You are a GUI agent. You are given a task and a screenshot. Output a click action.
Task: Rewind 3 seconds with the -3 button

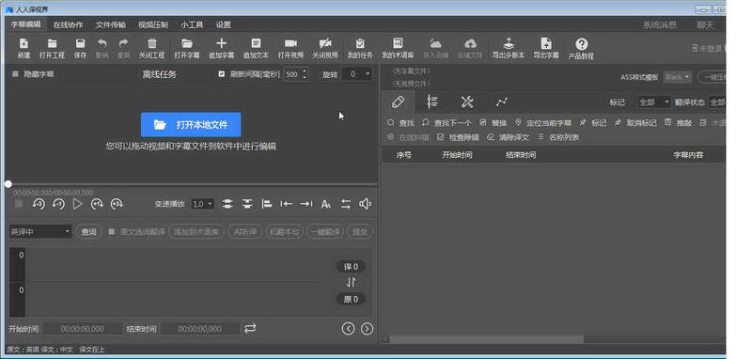(x=39, y=204)
